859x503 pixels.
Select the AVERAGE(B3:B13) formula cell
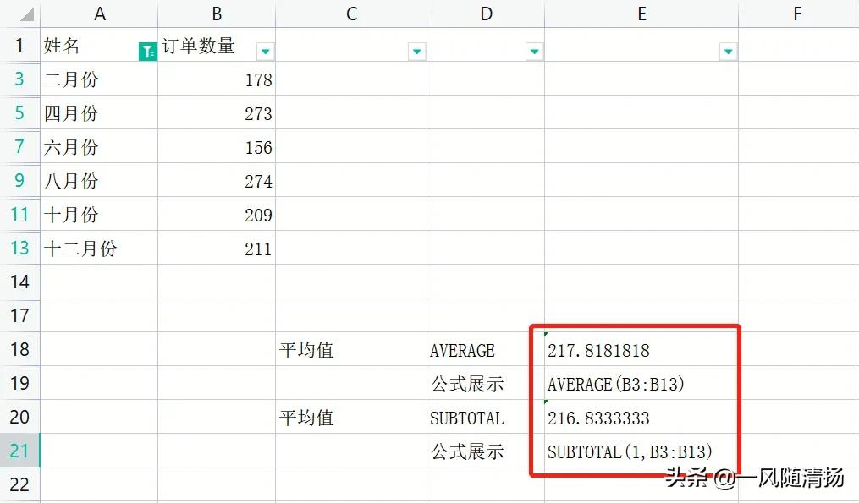[641, 383]
